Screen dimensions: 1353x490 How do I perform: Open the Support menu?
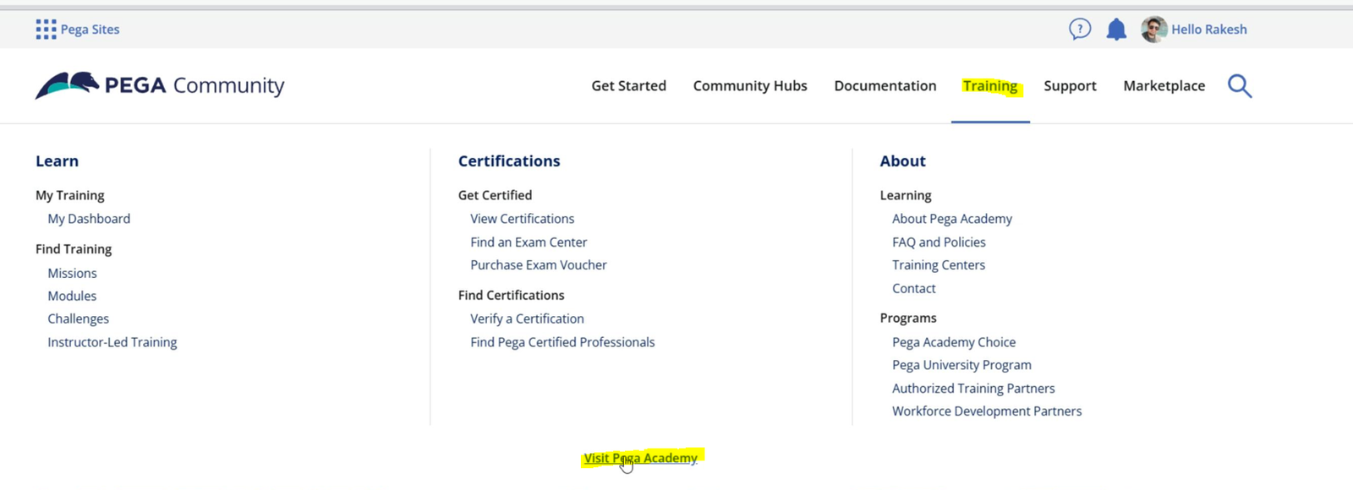click(x=1070, y=86)
